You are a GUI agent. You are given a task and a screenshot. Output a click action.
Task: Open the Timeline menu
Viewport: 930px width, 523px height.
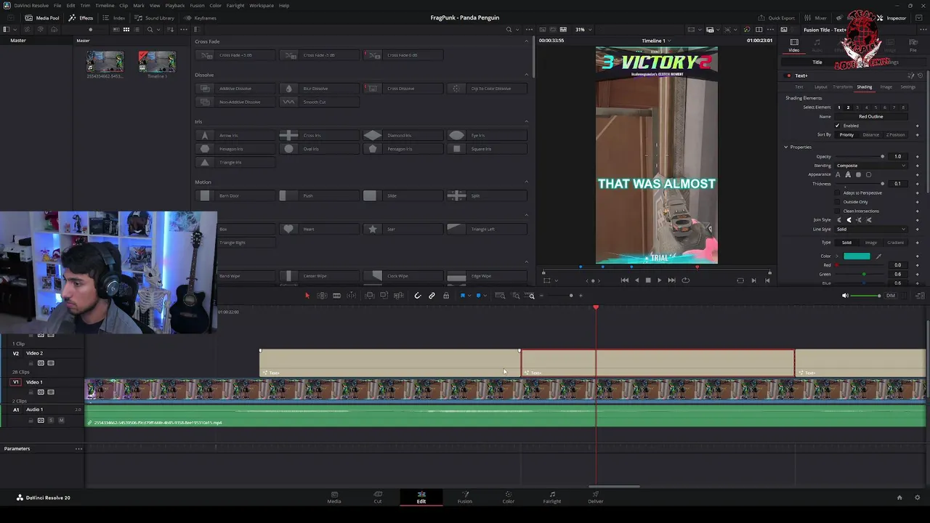[x=105, y=5]
